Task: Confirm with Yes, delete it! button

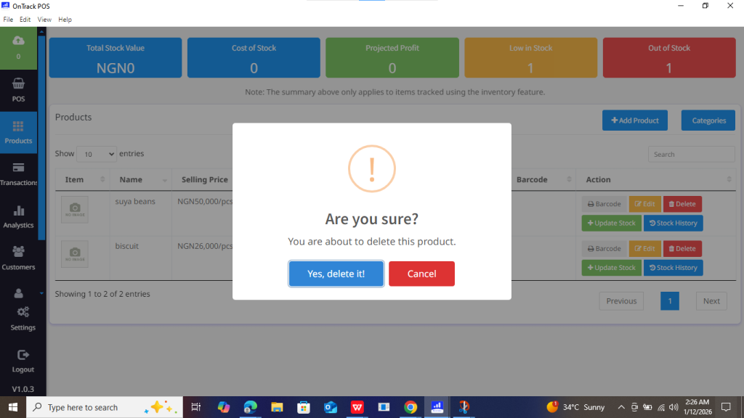Action: (336, 274)
